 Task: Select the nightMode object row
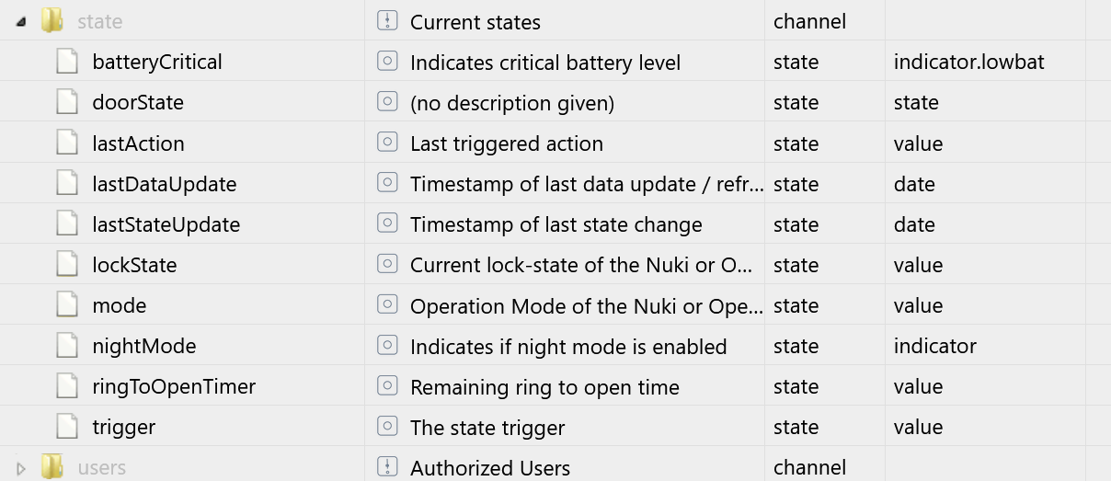click(555, 346)
